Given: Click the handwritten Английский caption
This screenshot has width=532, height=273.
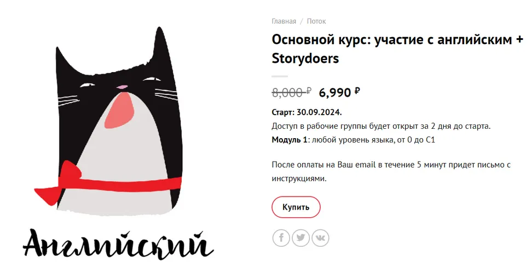Looking at the screenshot, I should pyautogui.click(x=118, y=245).
